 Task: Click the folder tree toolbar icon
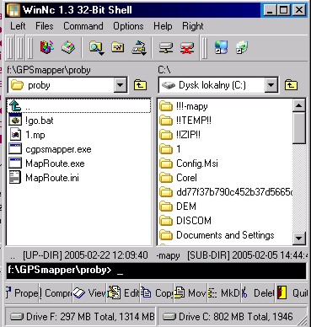pos(118,47)
